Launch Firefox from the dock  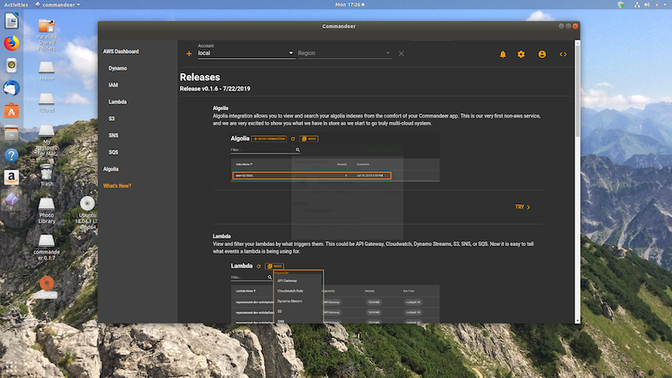[x=12, y=44]
